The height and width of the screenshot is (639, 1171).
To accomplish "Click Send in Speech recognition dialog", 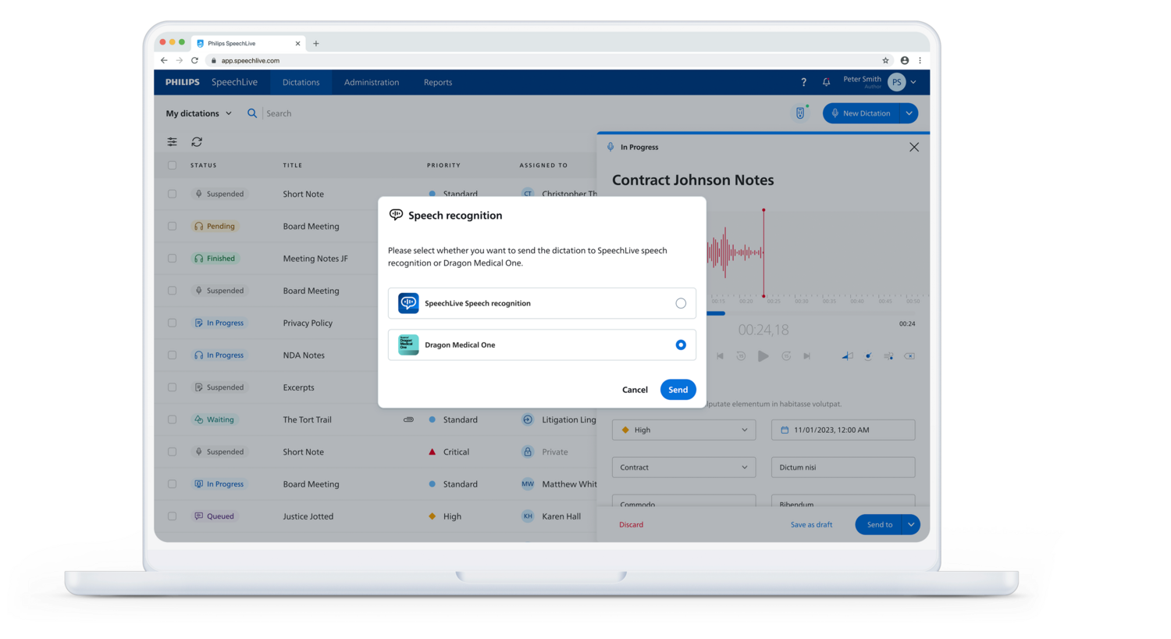I will point(678,390).
